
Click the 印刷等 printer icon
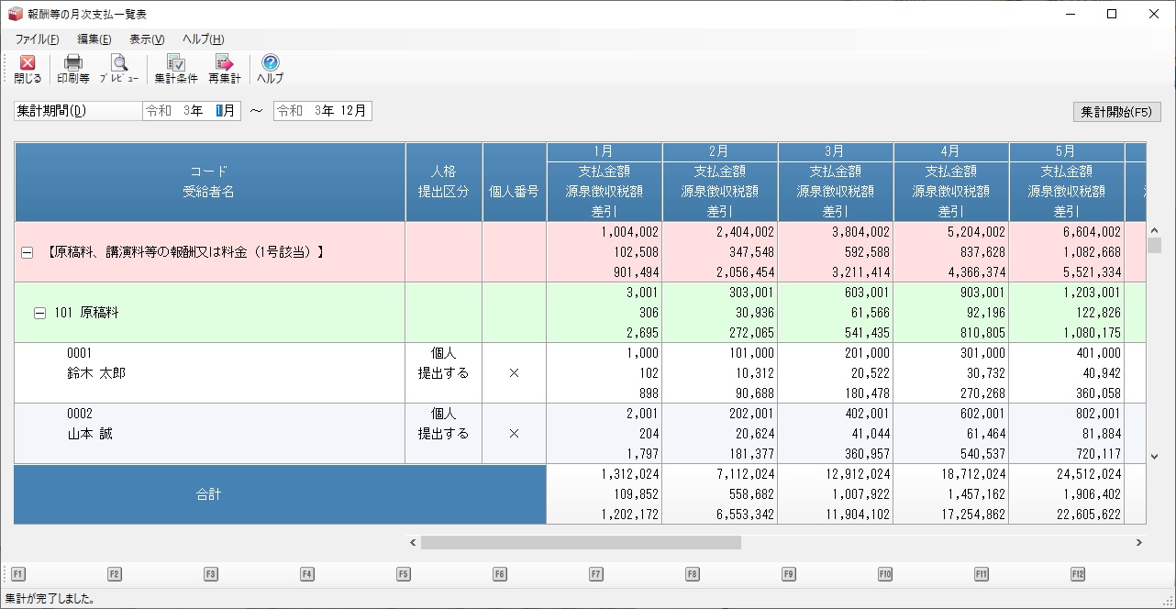pyautogui.click(x=72, y=63)
